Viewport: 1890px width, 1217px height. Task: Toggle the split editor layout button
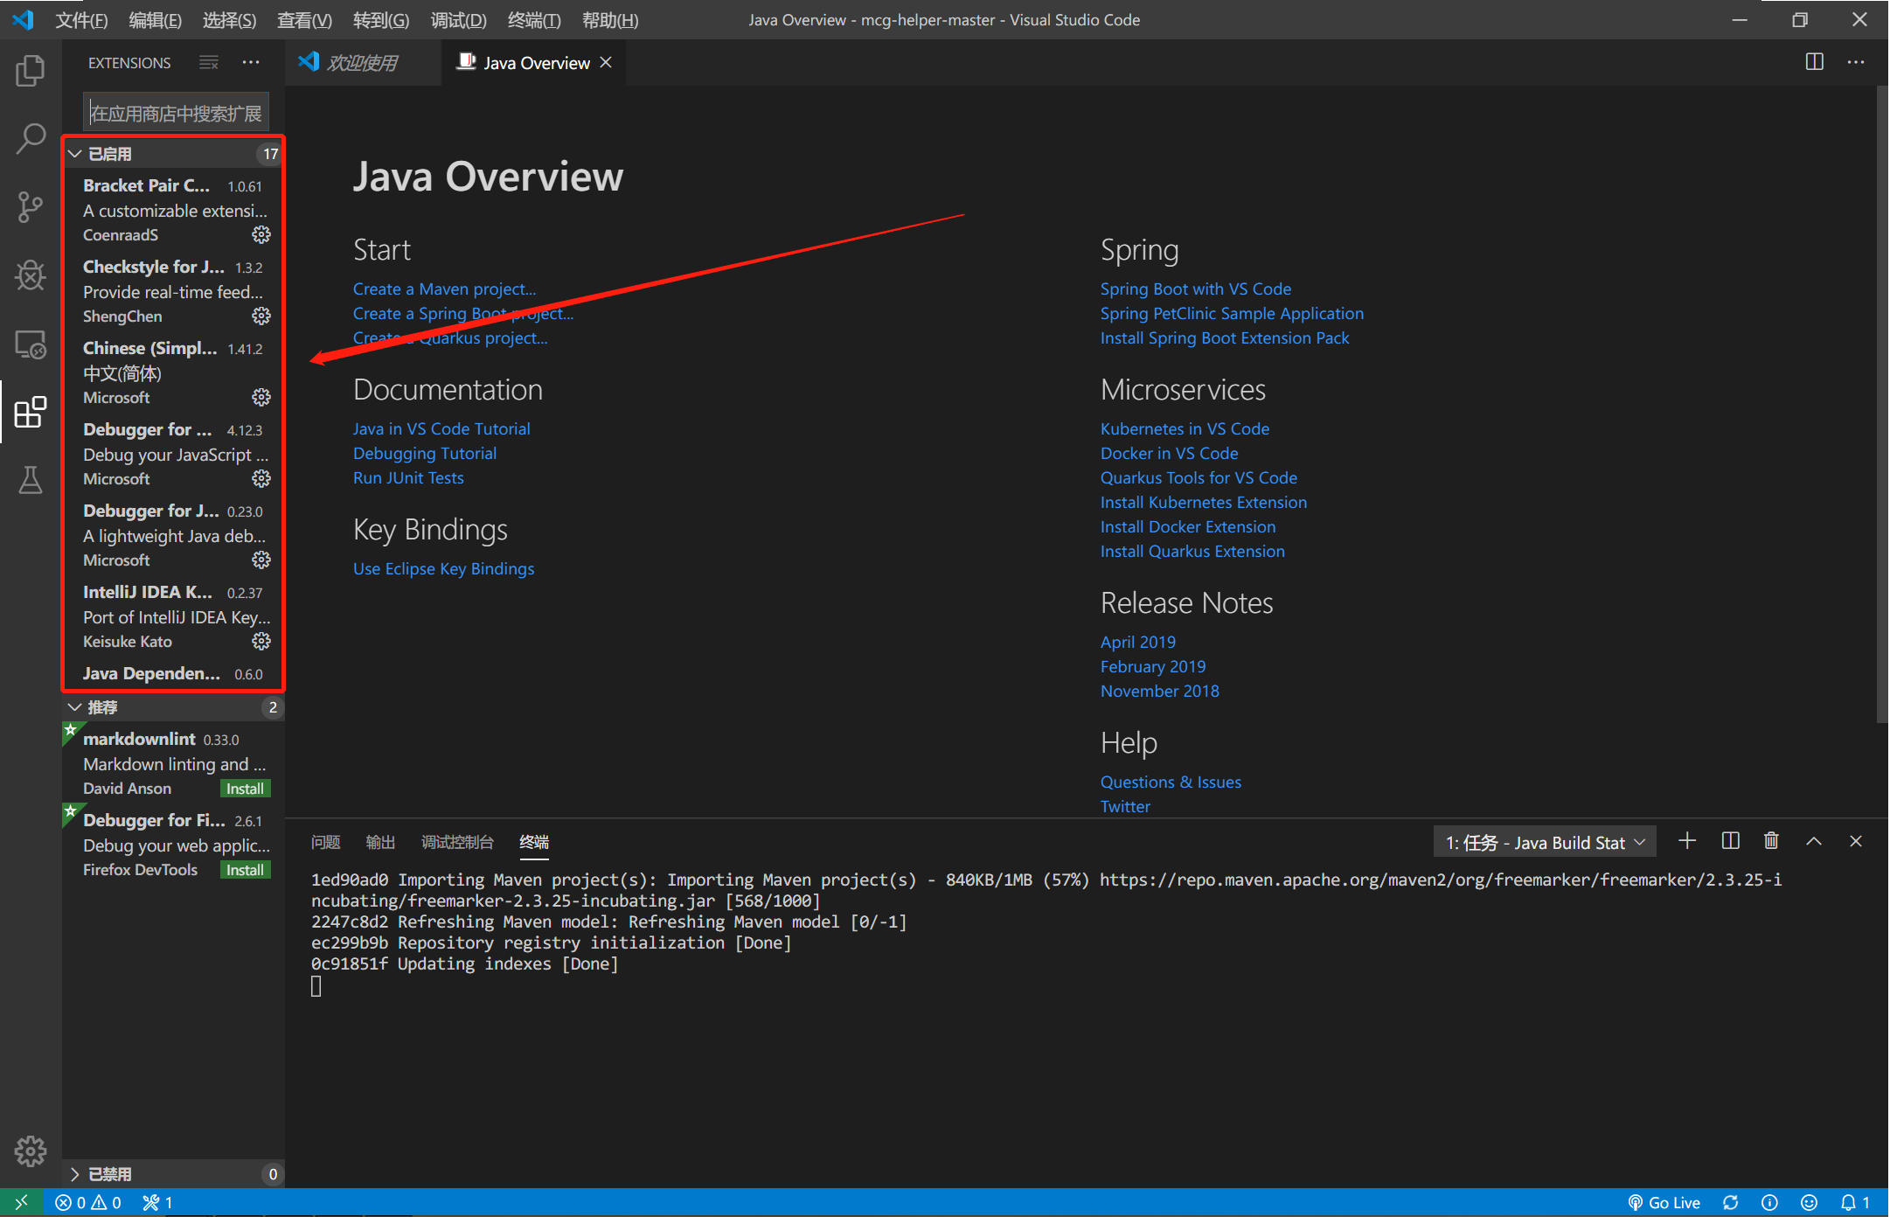pos(1815,62)
